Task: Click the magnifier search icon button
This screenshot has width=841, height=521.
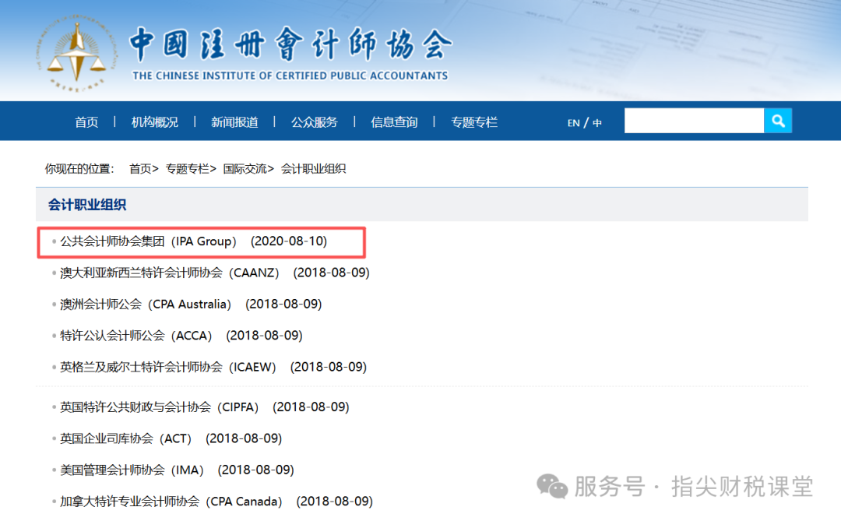Action: point(777,121)
